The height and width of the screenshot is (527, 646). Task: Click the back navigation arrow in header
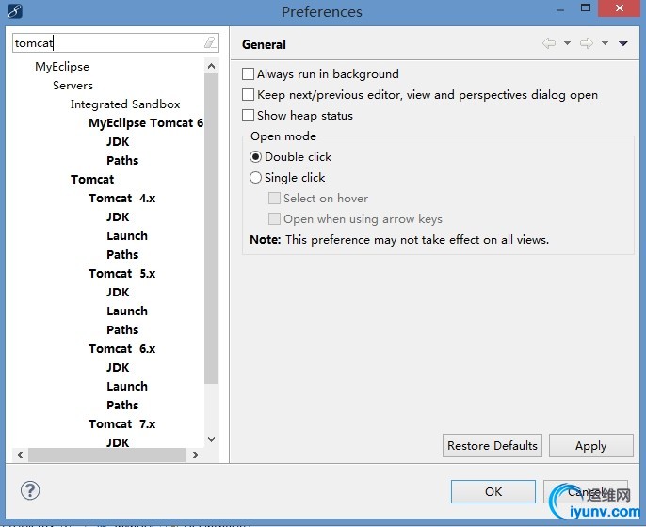549,43
